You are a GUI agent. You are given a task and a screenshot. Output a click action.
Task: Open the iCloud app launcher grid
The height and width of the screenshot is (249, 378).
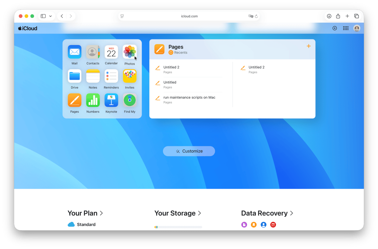(346, 28)
